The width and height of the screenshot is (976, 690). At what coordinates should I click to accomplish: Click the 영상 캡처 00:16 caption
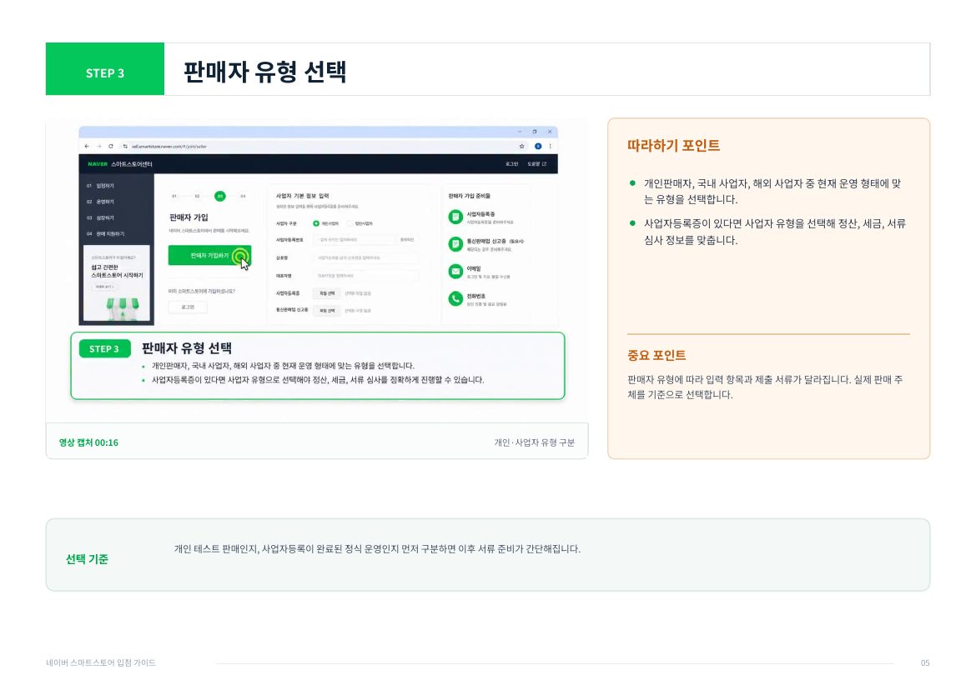point(88,442)
